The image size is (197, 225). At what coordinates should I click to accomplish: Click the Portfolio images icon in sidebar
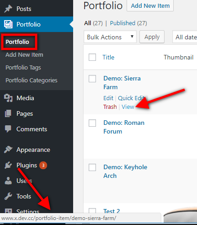(8, 24)
